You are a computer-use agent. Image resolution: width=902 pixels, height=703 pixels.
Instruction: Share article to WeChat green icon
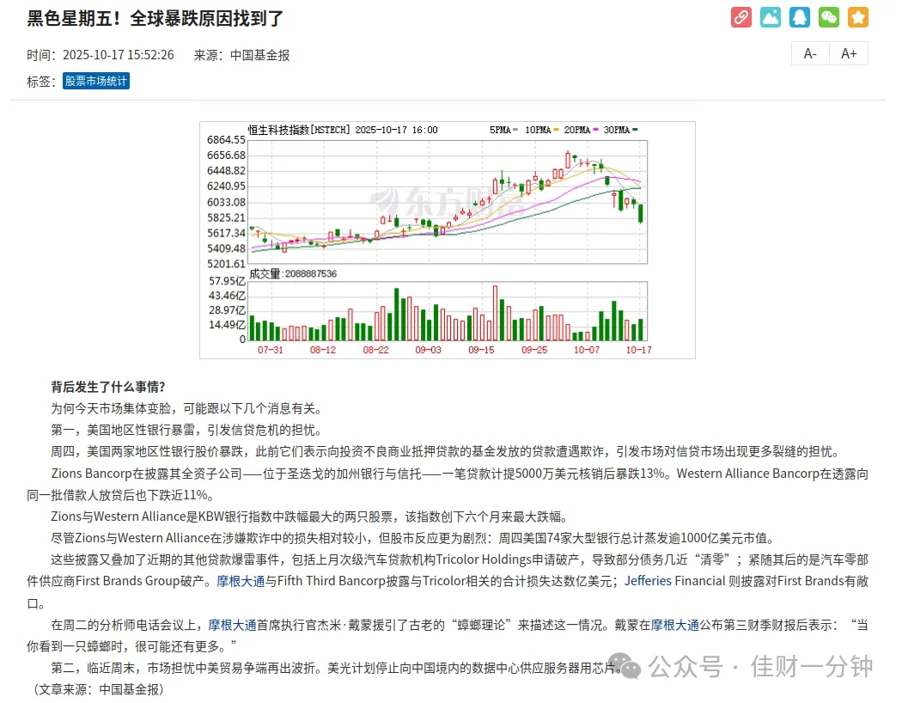tap(829, 17)
